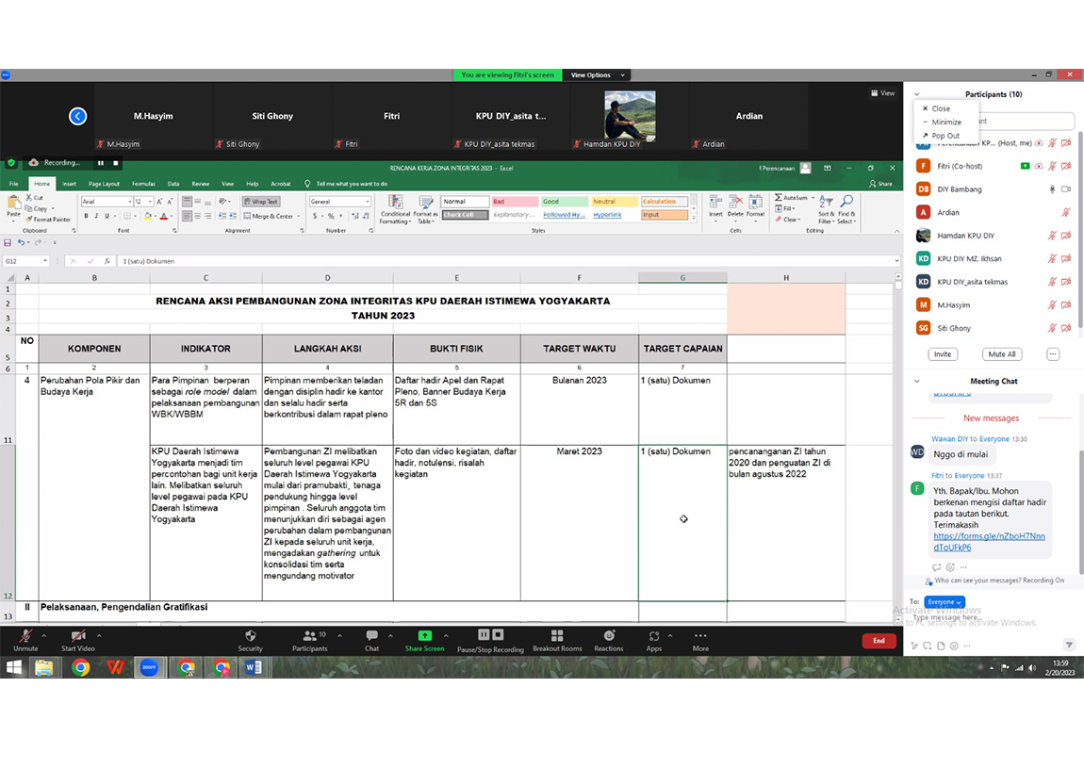The image size is (1084, 770).
Task: Select Minimize from the participants menu
Action: click(945, 123)
